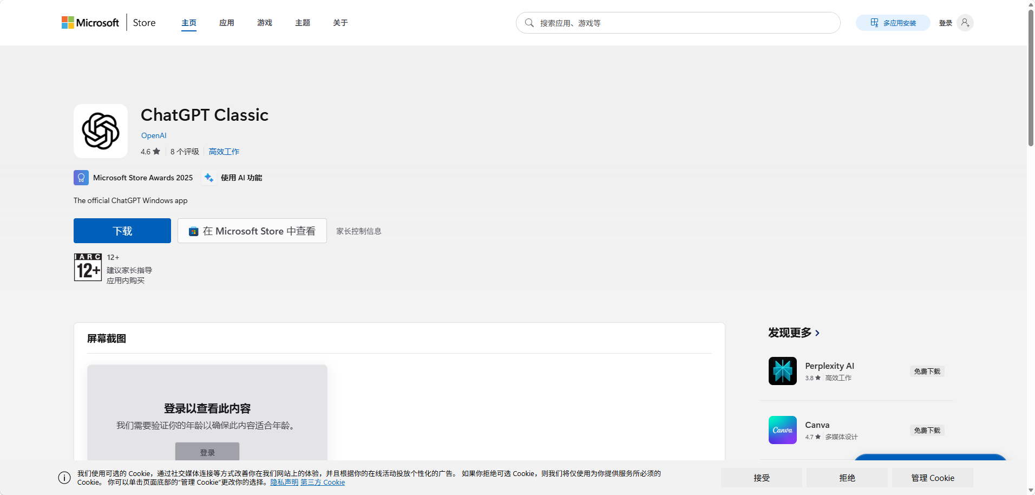Click Microsoft Store Awards 2025 text

point(143,178)
